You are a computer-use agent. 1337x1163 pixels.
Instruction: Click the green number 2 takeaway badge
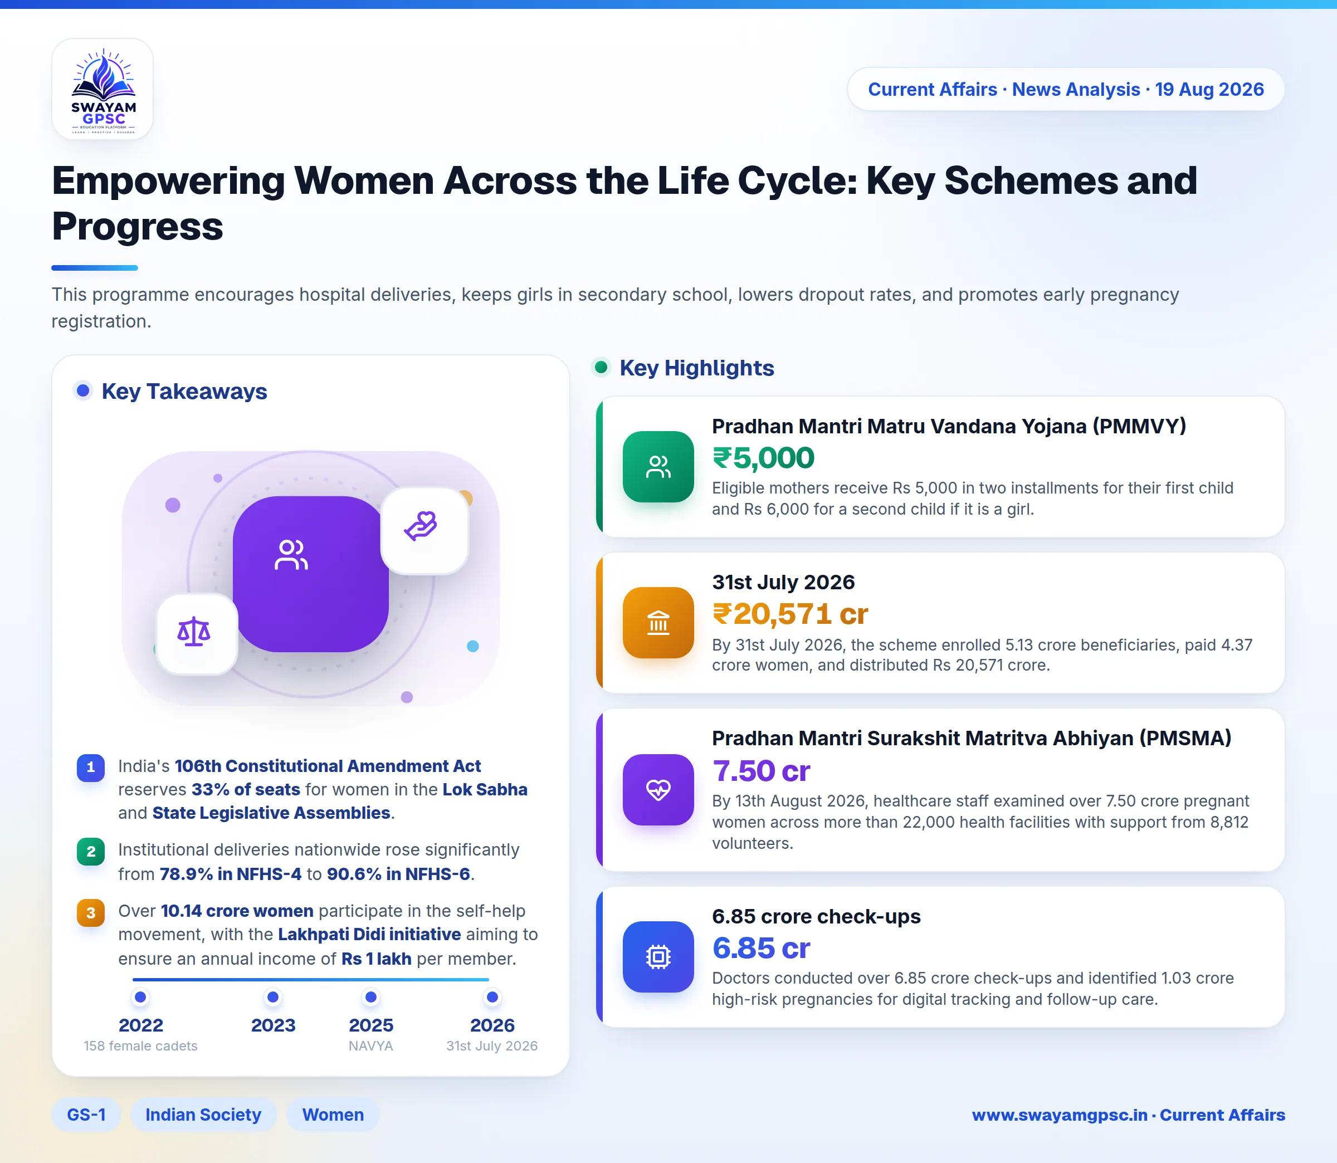91,852
